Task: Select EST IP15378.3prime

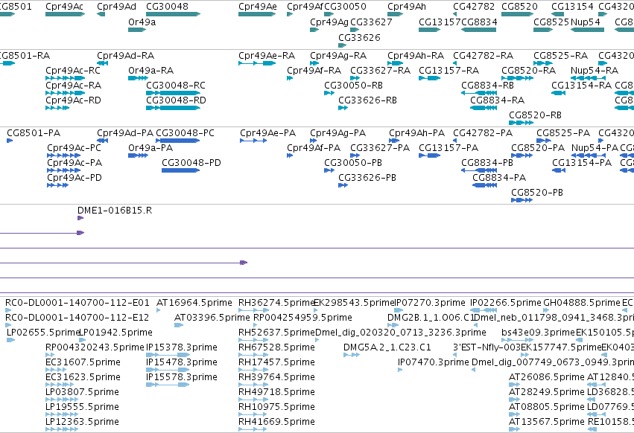Action: pos(182,347)
